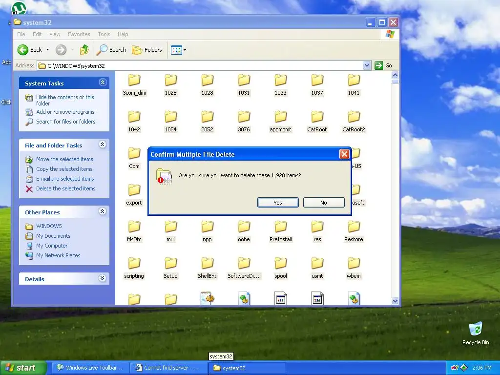Switch to Cannot find server taskbar item
500x375 pixels.
coord(168,368)
